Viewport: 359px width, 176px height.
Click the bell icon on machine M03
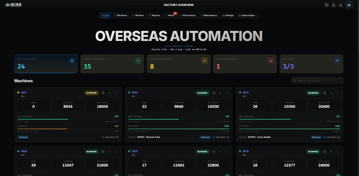click(x=325, y=93)
